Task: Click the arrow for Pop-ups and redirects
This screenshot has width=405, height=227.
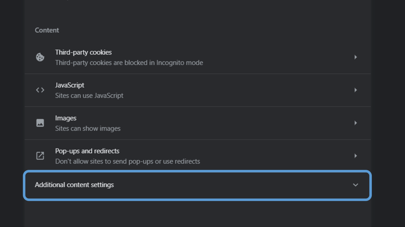Action: point(356,156)
